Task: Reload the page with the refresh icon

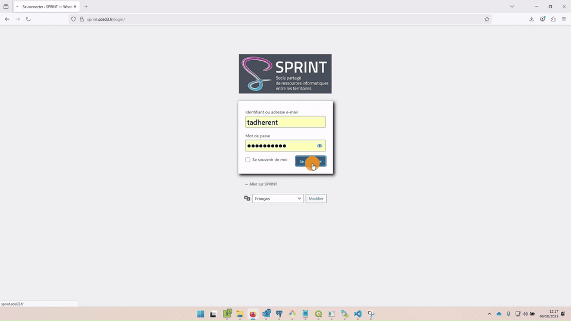Action: pyautogui.click(x=28, y=19)
